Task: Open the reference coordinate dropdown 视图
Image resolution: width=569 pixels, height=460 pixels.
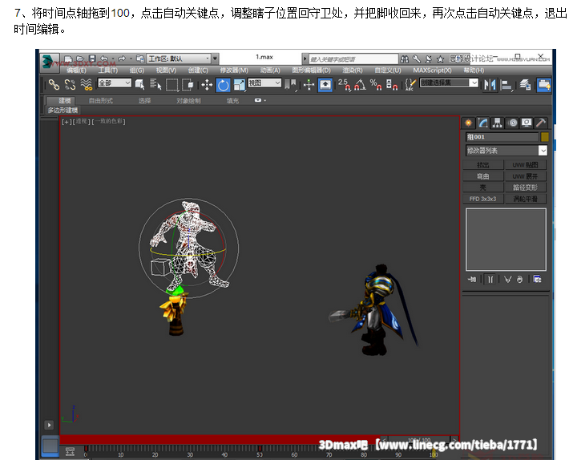Action: (264, 83)
